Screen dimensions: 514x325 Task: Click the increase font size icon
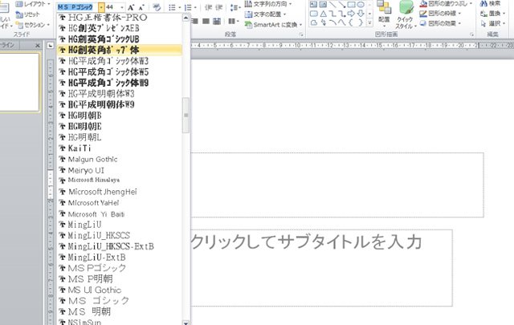pos(132,6)
